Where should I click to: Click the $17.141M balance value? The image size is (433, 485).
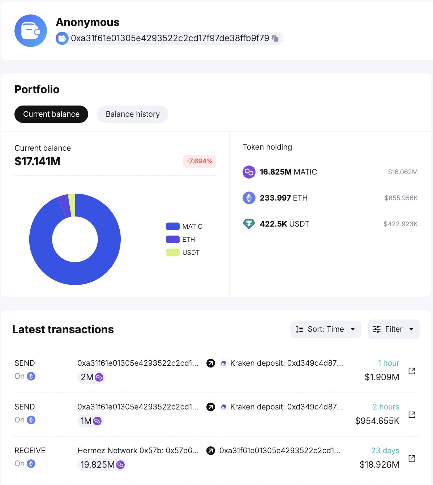coord(38,161)
